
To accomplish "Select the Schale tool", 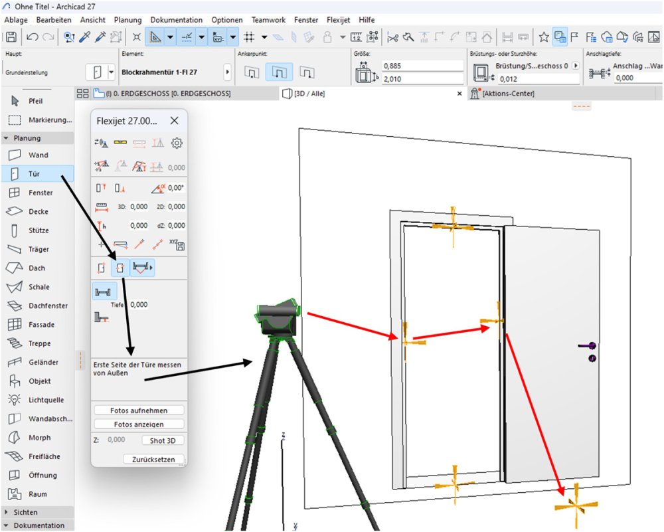I will (37, 287).
